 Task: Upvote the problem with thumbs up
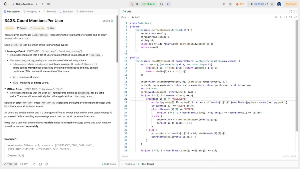[5, 164]
